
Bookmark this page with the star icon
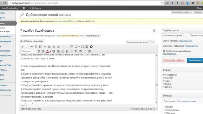tap(162, 3)
